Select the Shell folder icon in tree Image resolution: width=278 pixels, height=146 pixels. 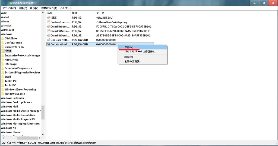click(x=2, y=77)
